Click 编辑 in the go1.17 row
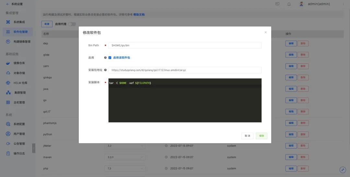350x177 pixels. (291, 112)
